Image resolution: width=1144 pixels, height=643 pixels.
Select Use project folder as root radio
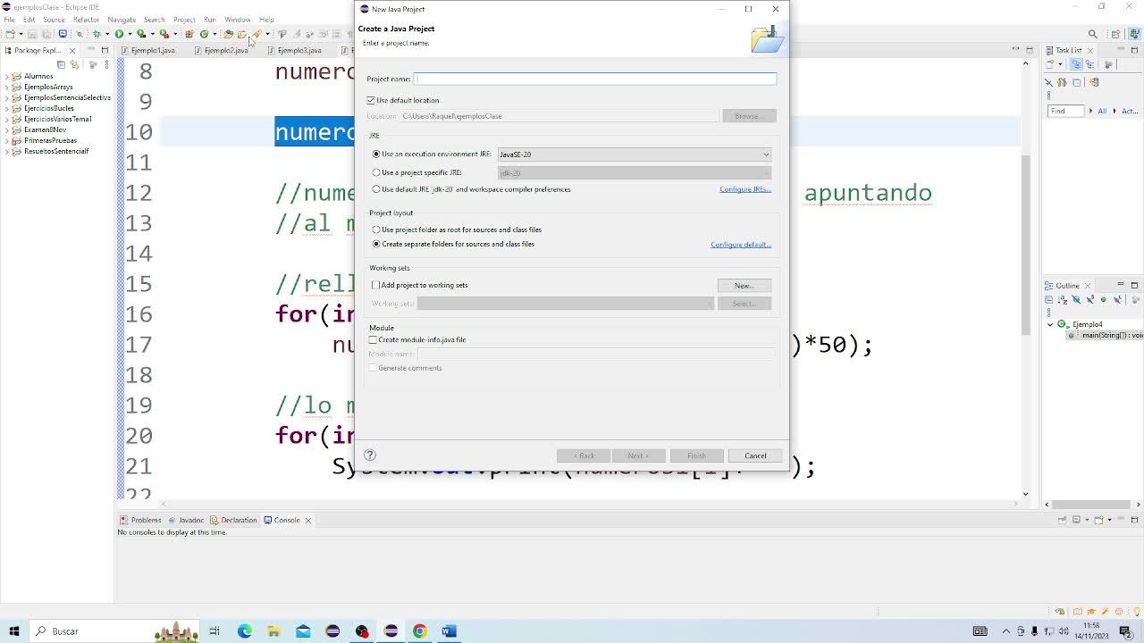click(376, 230)
